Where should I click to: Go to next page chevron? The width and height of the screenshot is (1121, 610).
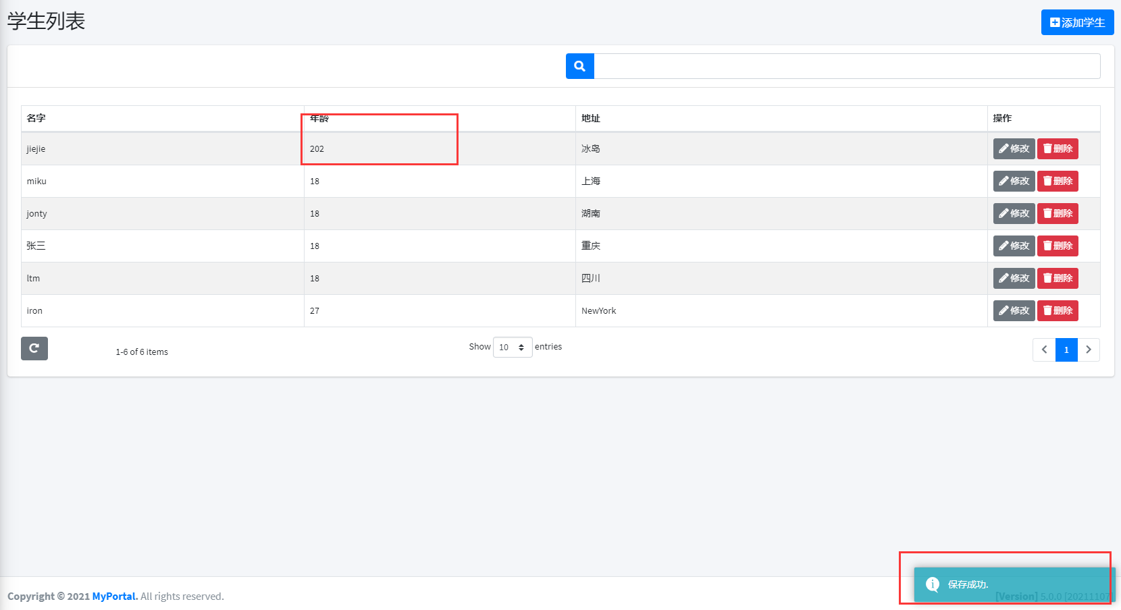(1089, 350)
